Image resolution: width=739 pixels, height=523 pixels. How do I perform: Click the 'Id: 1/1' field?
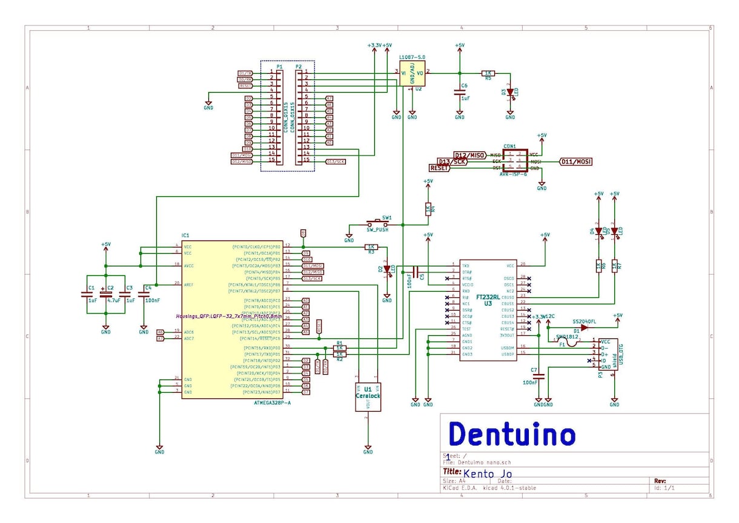click(665, 488)
